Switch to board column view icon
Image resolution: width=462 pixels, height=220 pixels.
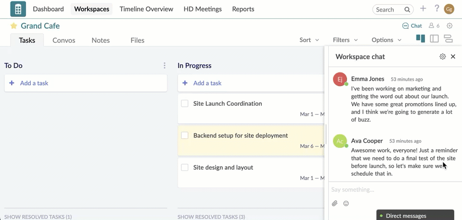click(x=421, y=38)
